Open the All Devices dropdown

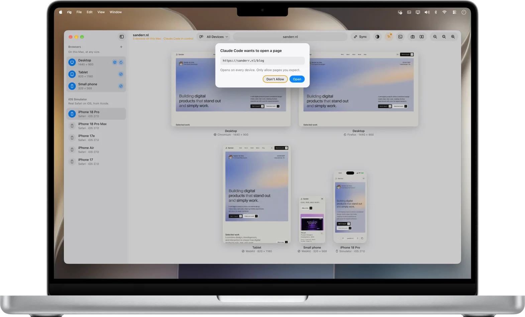(214, 37)
